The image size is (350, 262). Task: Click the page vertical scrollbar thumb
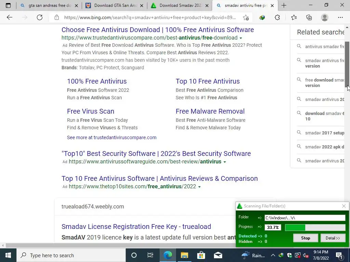(347, 64)
